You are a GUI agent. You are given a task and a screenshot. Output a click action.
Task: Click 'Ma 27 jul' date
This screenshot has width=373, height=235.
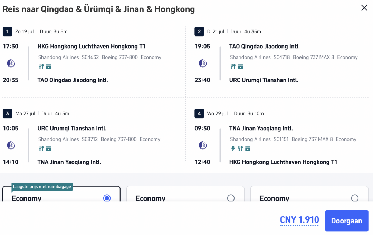[x=25, y=113]
